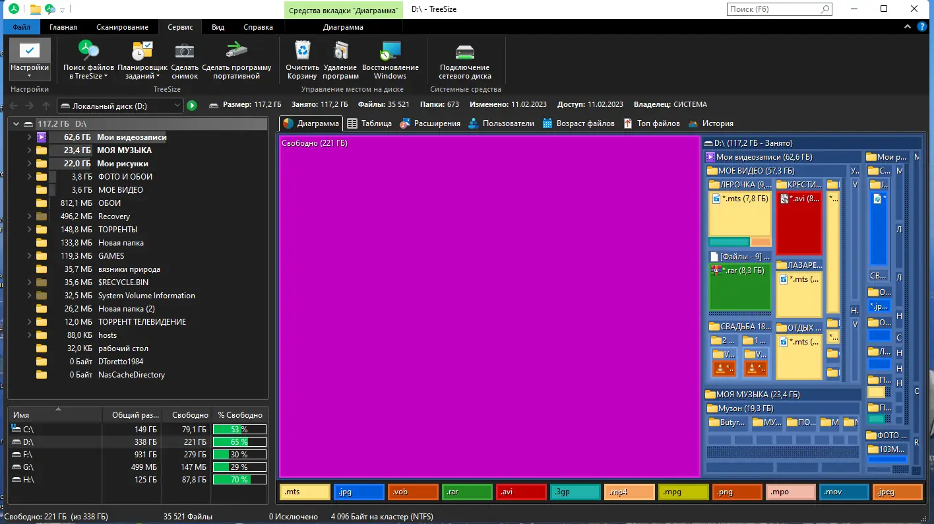Expand the Мои видеозаписи folder

[x=29, y=137]
